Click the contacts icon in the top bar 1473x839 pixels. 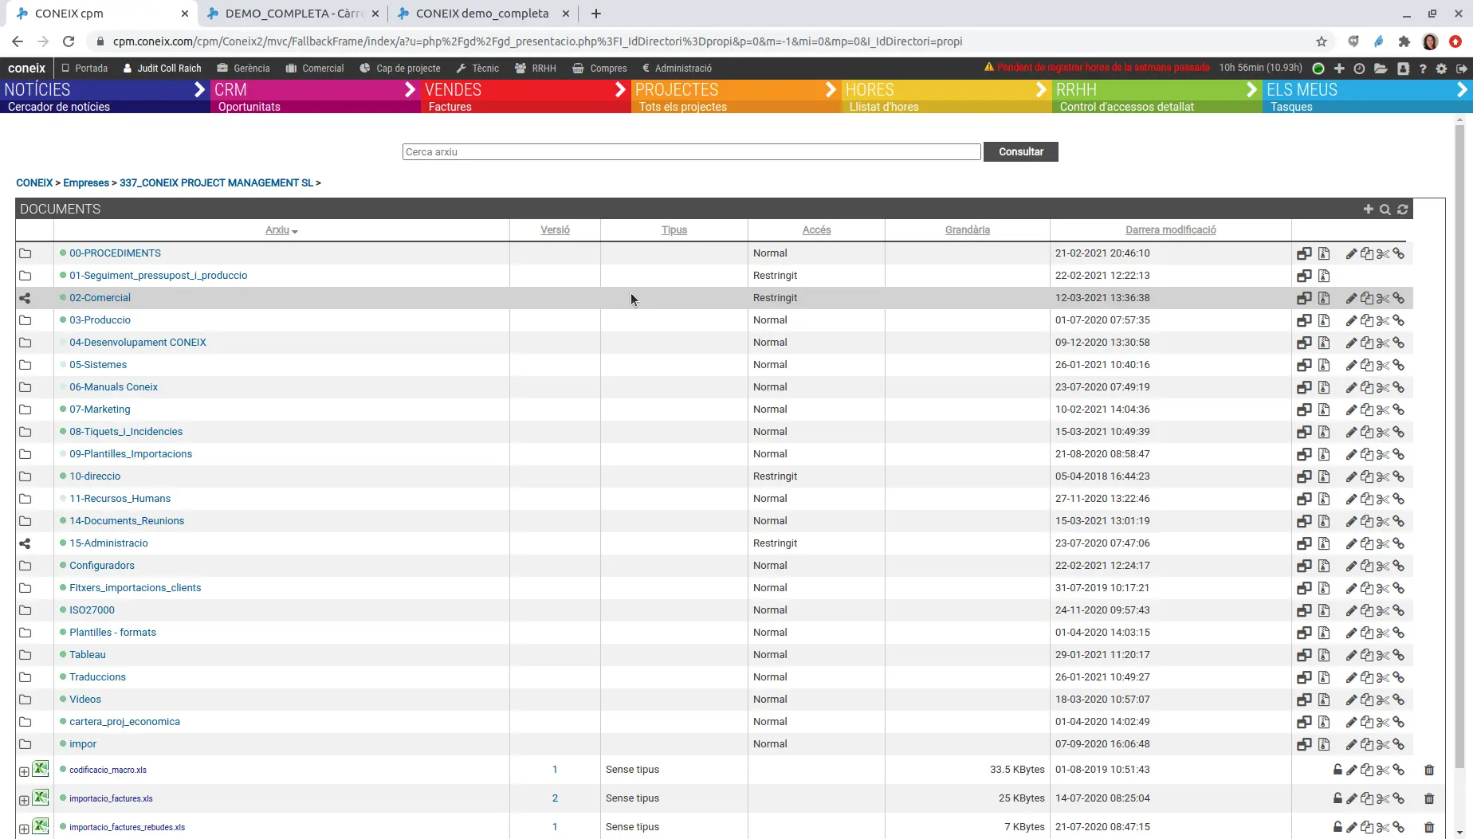[x=1403, y=69]
